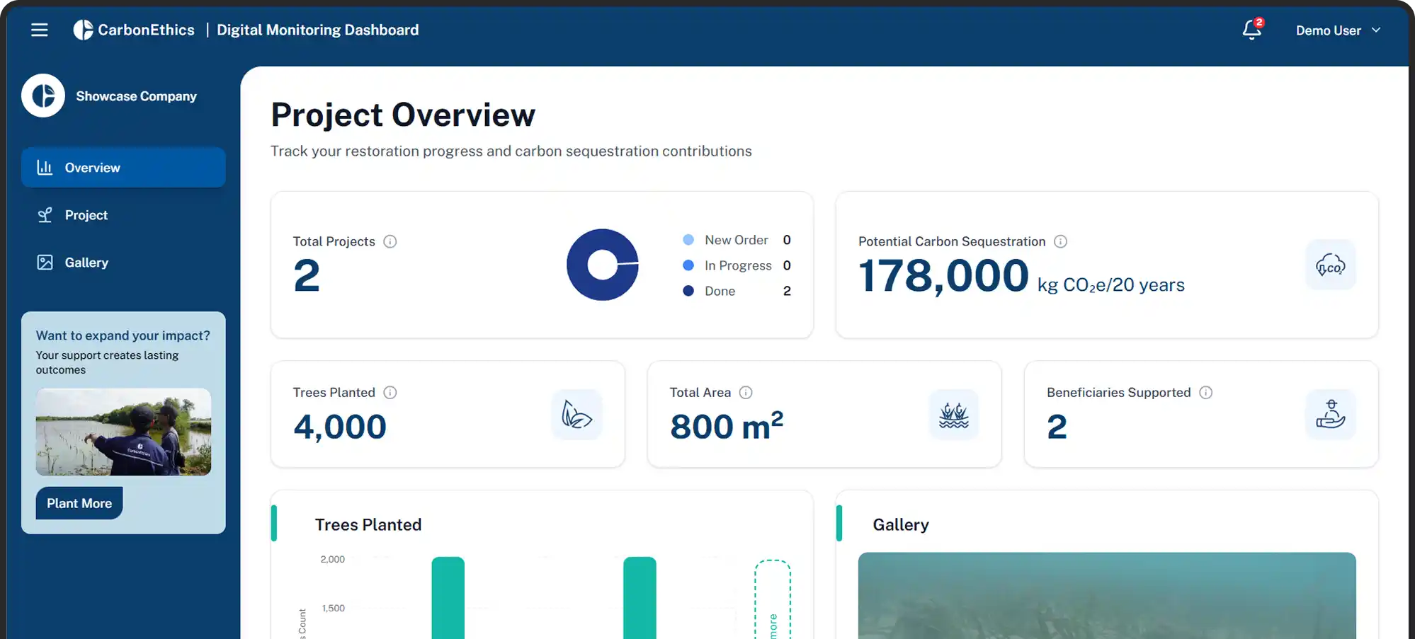Click info icon next to Total Area
The width and height of the screenshot is (1415, 639).
point(746,393)
